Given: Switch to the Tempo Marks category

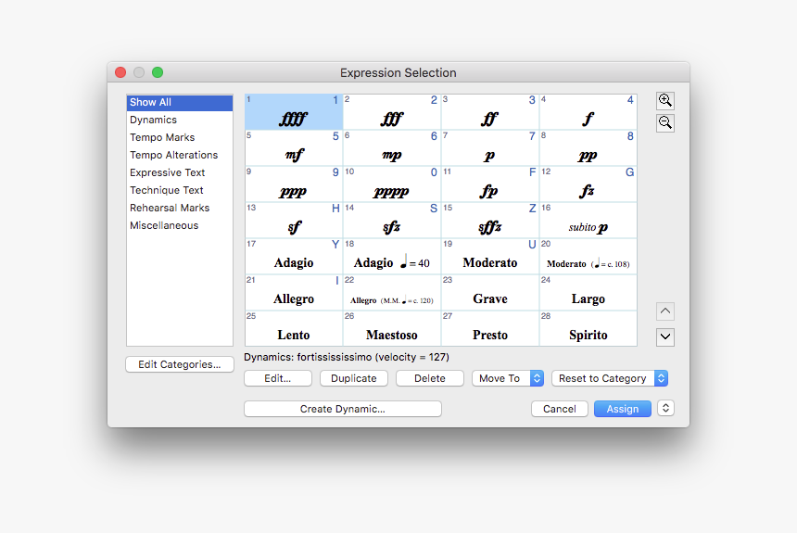Looking at the screenshot, I should click(x=180, y=137).
